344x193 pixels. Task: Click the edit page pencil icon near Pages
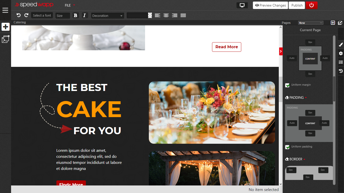click(340, 23)
